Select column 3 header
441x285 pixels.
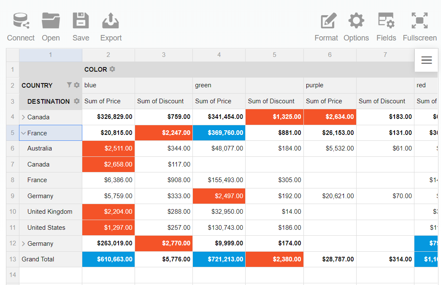(164, 55)
